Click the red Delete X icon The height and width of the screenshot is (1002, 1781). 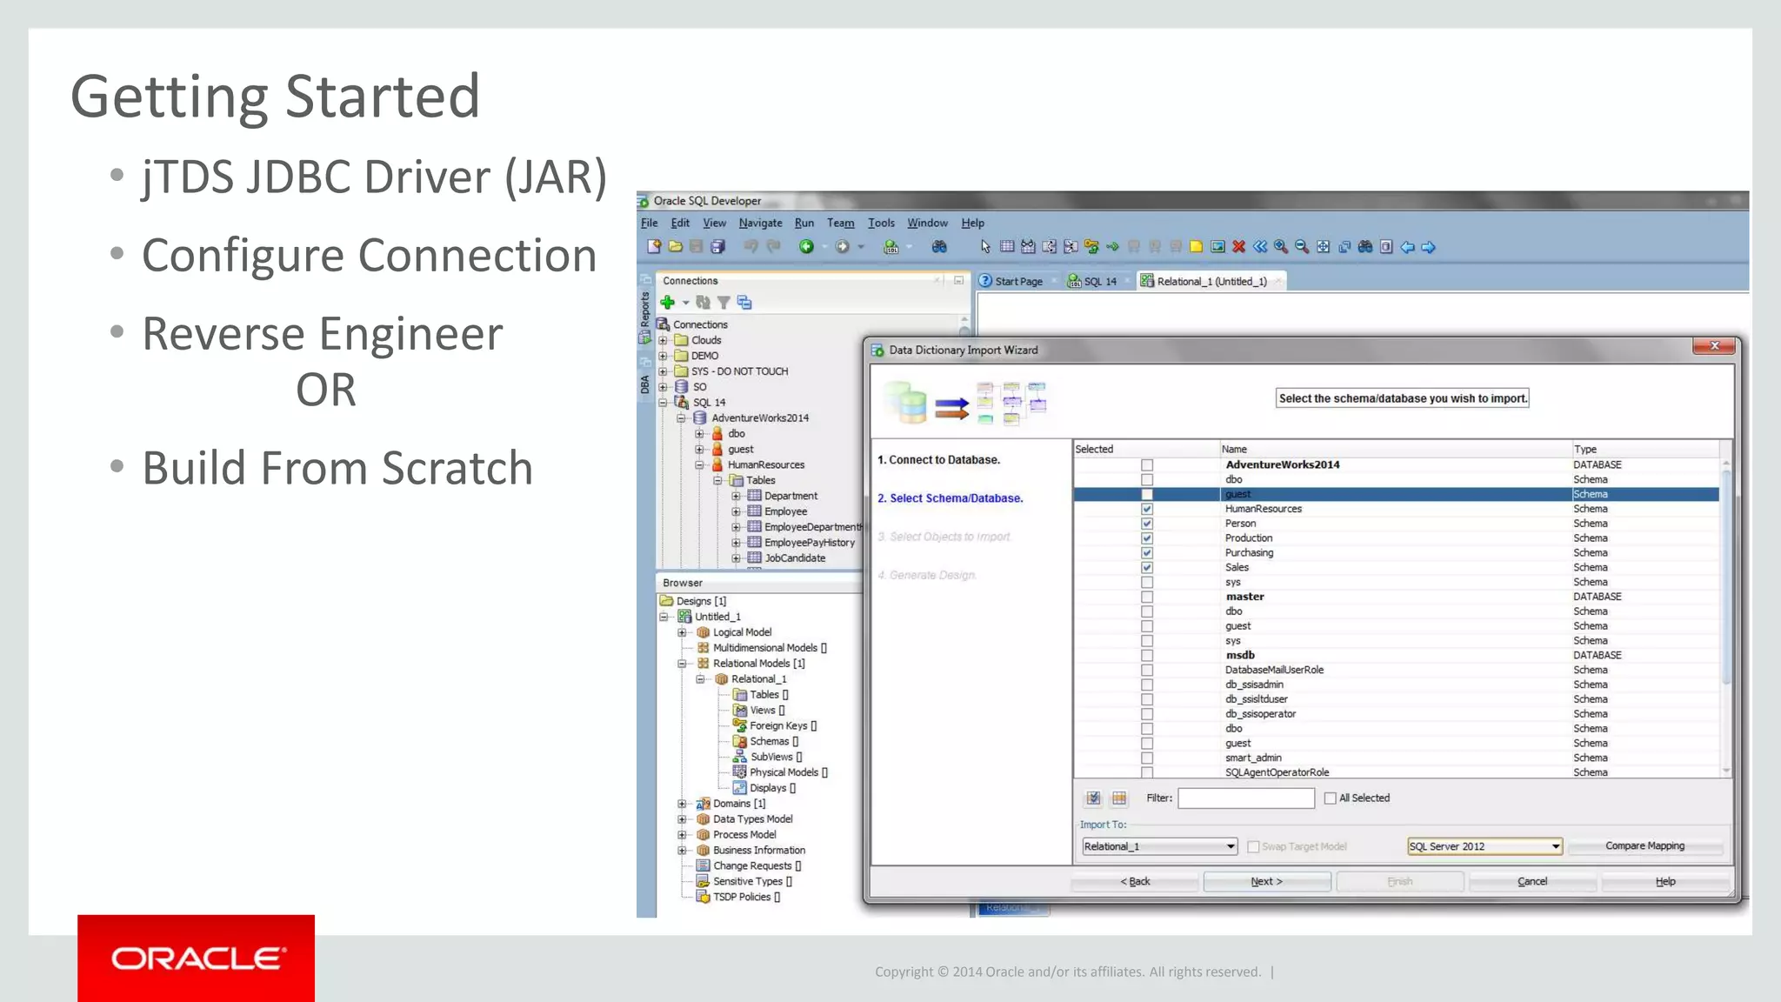click(1239, 247)
